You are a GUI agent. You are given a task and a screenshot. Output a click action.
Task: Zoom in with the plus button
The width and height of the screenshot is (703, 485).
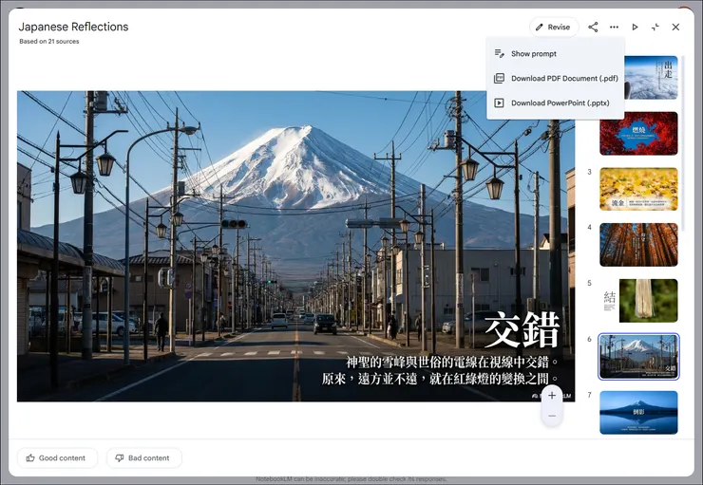(552, 396)
